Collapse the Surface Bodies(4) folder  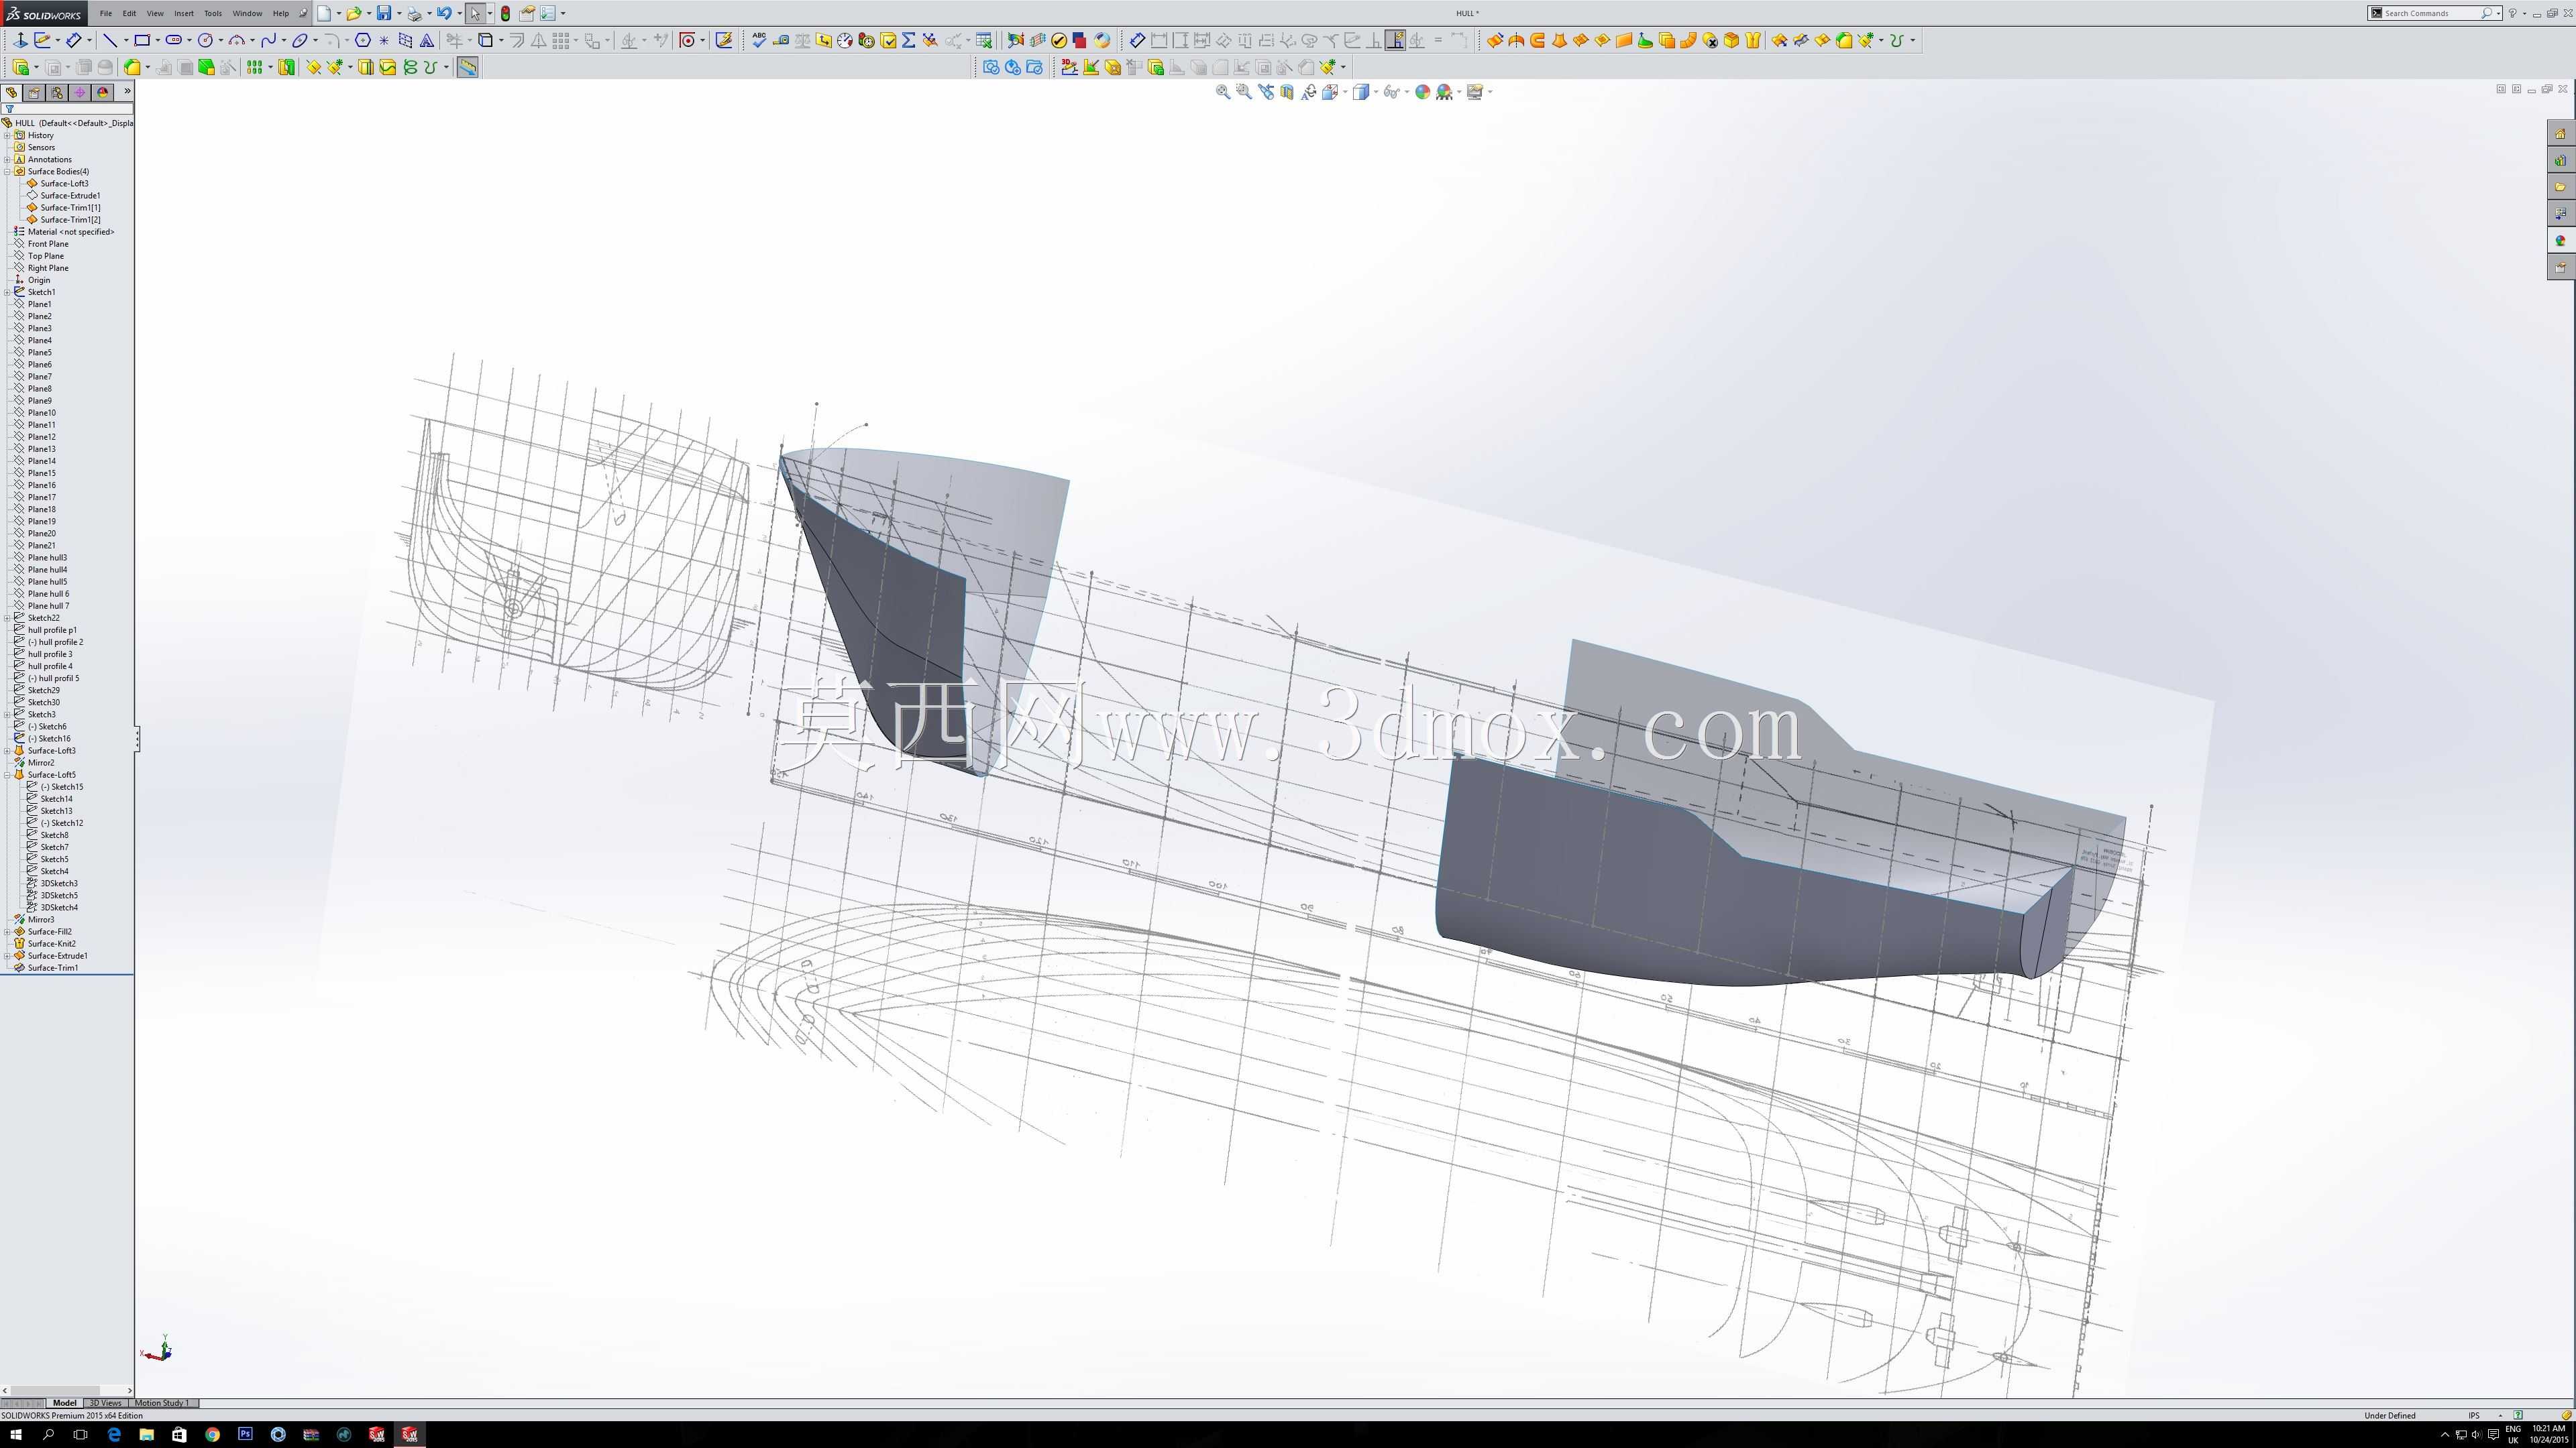(7, 171)
